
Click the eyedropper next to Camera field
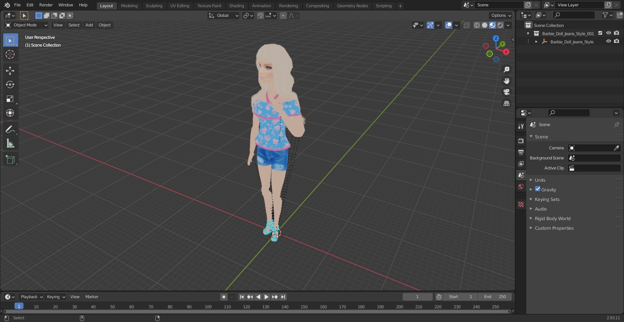pos(616,148)
